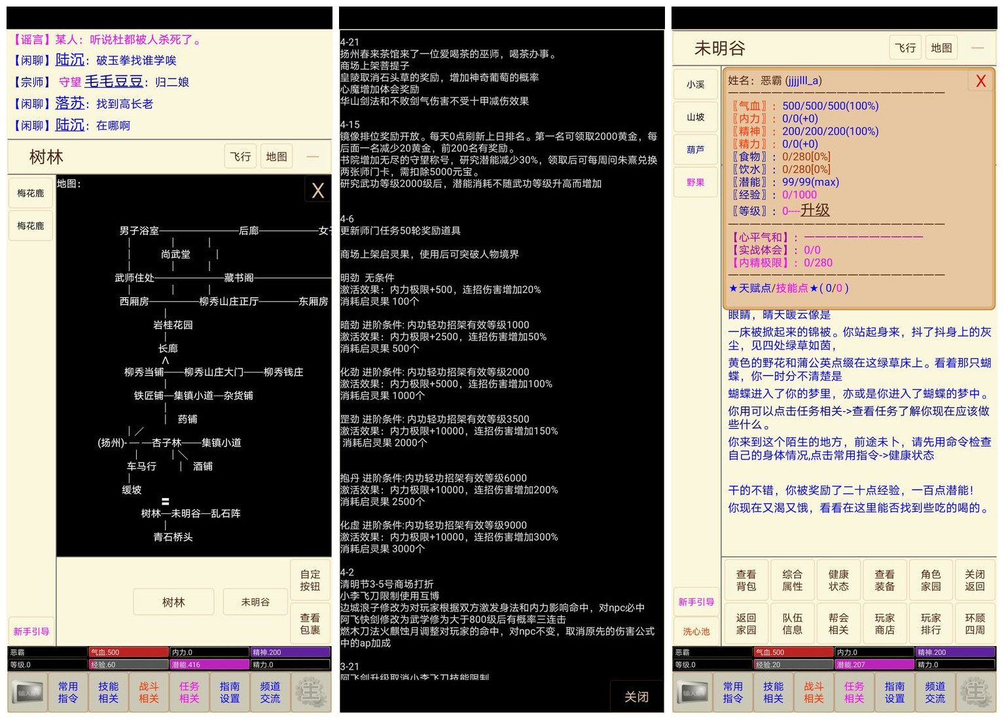The width and height of the screenshot is (1004, 720).
Task: Click player name 毛毛豆豆 in chat
Action: [114, 81]
